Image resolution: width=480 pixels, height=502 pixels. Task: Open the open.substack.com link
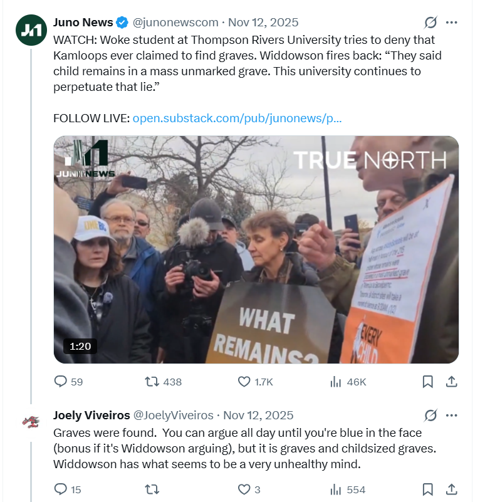coord(237,118)
